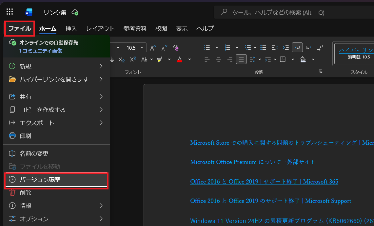Click the shading paint bucket icon
This screenshot has height=226, width=374.
[x=303, y=59]
